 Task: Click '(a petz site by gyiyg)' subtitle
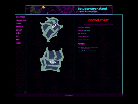coord(88,12)
